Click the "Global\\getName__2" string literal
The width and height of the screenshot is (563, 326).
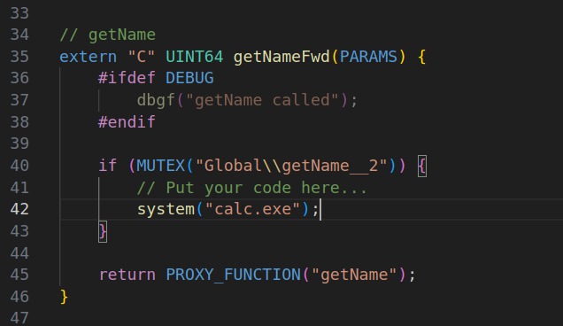(x=291, y=166)
